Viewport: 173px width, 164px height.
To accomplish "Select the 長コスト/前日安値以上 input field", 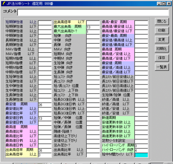I will pos(141,77).
